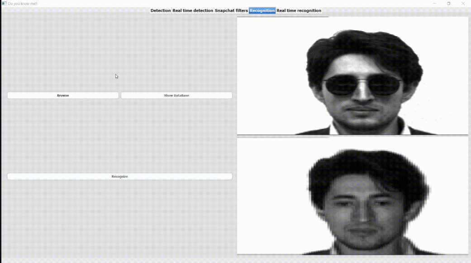
Task: Go to the Real time recognition tab
Action: 299,10
